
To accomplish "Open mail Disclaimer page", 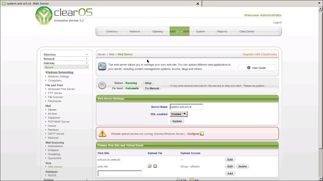I will (x=54, y=118).
